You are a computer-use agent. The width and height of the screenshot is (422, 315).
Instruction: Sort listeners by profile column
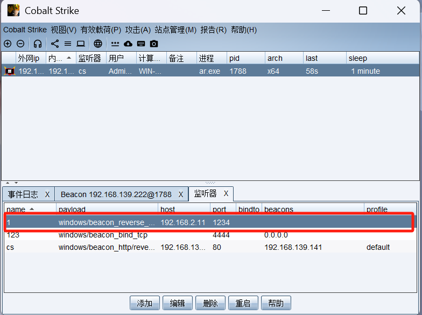click(x=390, y=209)
